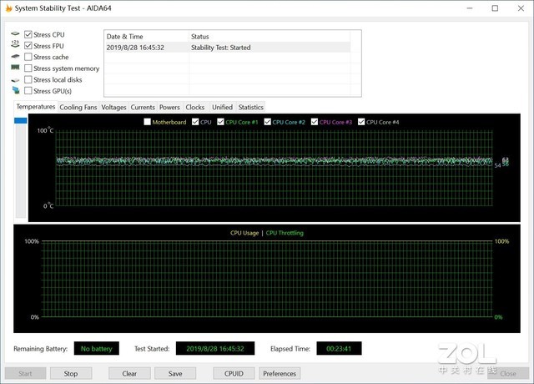Viewport: 534px width, 384px height.
Task: Click the Stop button
Action: tap(71, 373)
